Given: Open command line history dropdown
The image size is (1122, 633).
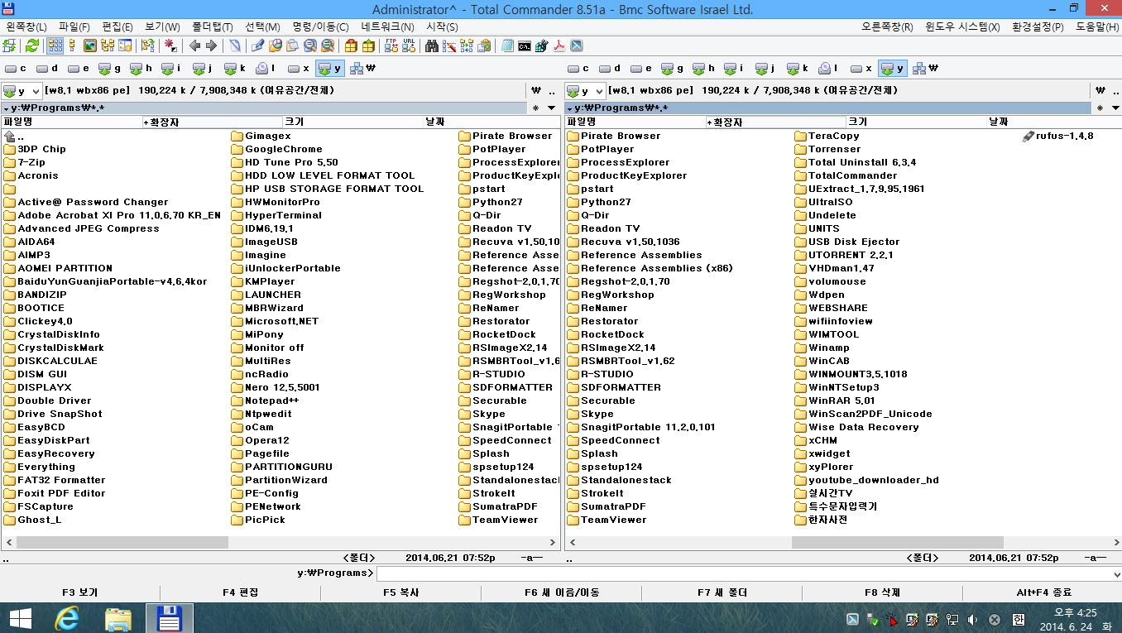Looking at the screenshot, I should pyautogui.click(x=1116, y=573).
